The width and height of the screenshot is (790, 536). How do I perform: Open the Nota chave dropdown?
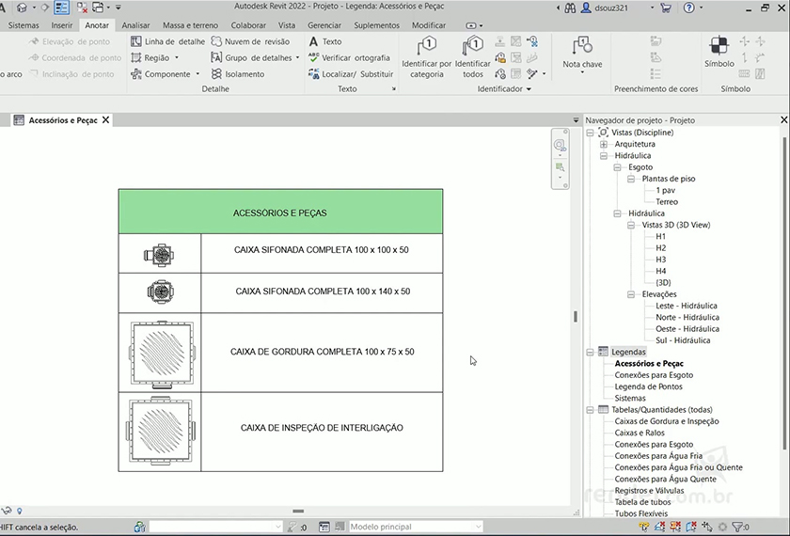click(x=582, y=72)
